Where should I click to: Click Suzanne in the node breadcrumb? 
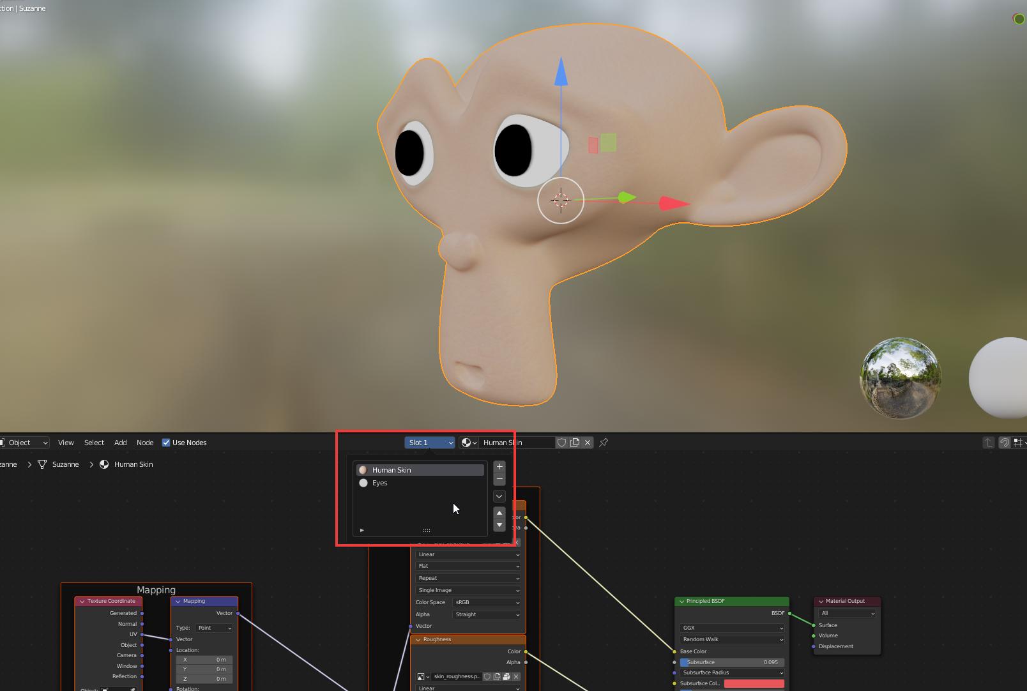point(66,464)
